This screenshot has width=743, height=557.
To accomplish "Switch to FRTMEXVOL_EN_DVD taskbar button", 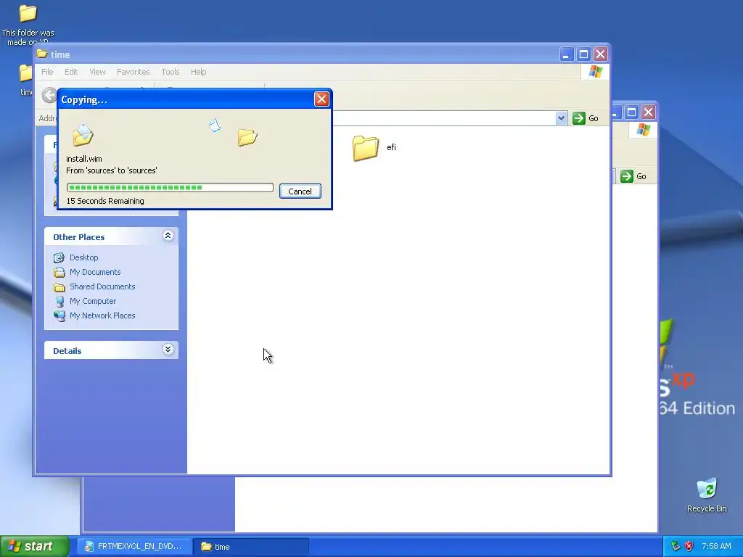I will coord(134,547).
